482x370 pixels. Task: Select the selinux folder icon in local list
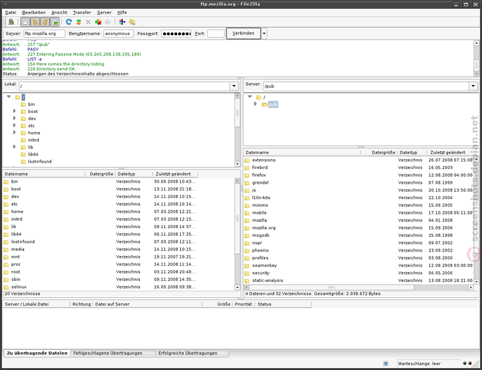point(6,287)
